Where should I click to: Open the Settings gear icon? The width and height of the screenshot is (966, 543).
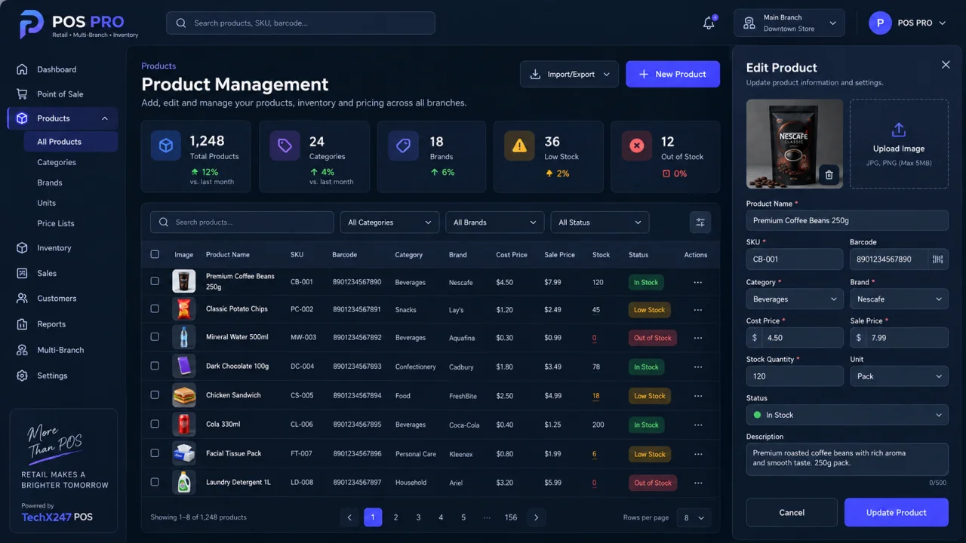coord(22,376)
